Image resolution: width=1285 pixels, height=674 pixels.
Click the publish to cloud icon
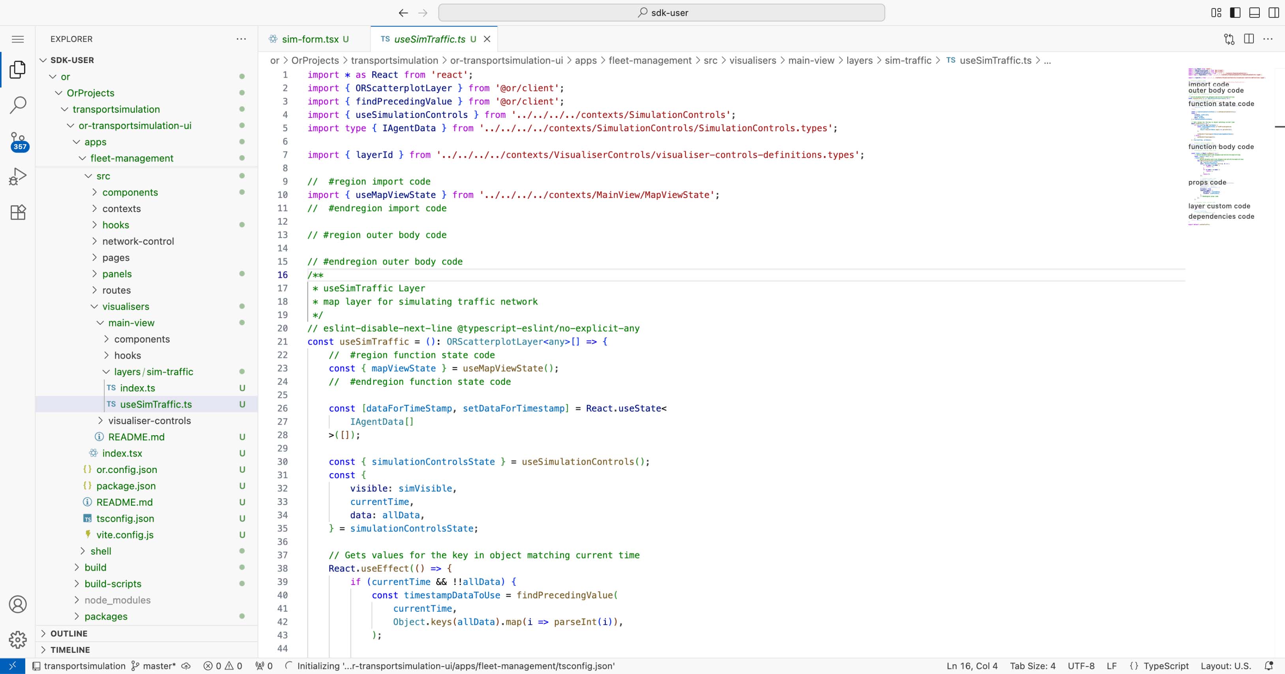(x=186, y=666)
